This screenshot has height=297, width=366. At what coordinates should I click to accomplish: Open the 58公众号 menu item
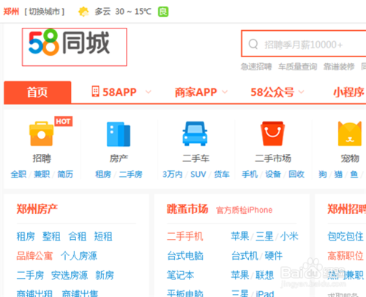272,92
